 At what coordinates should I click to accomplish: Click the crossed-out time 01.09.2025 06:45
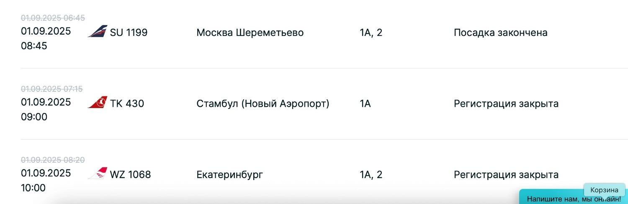pyautogui.click(x=53, y=18)
